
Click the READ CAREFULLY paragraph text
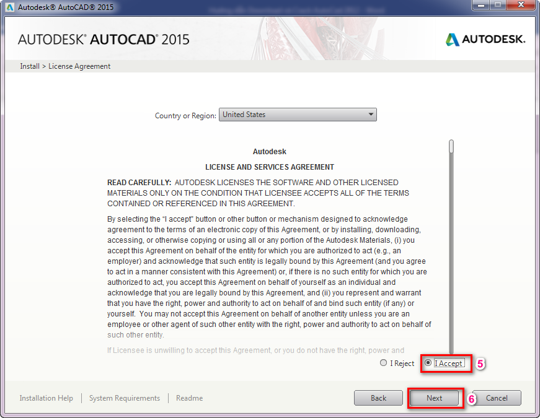click(258, 193)
